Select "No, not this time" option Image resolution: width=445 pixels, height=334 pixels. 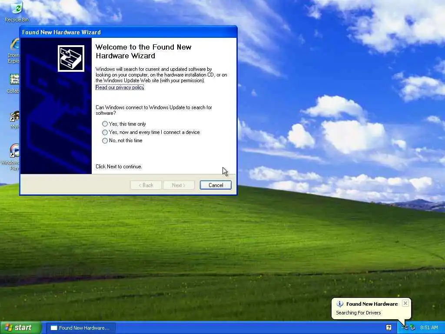coord(122,140)
